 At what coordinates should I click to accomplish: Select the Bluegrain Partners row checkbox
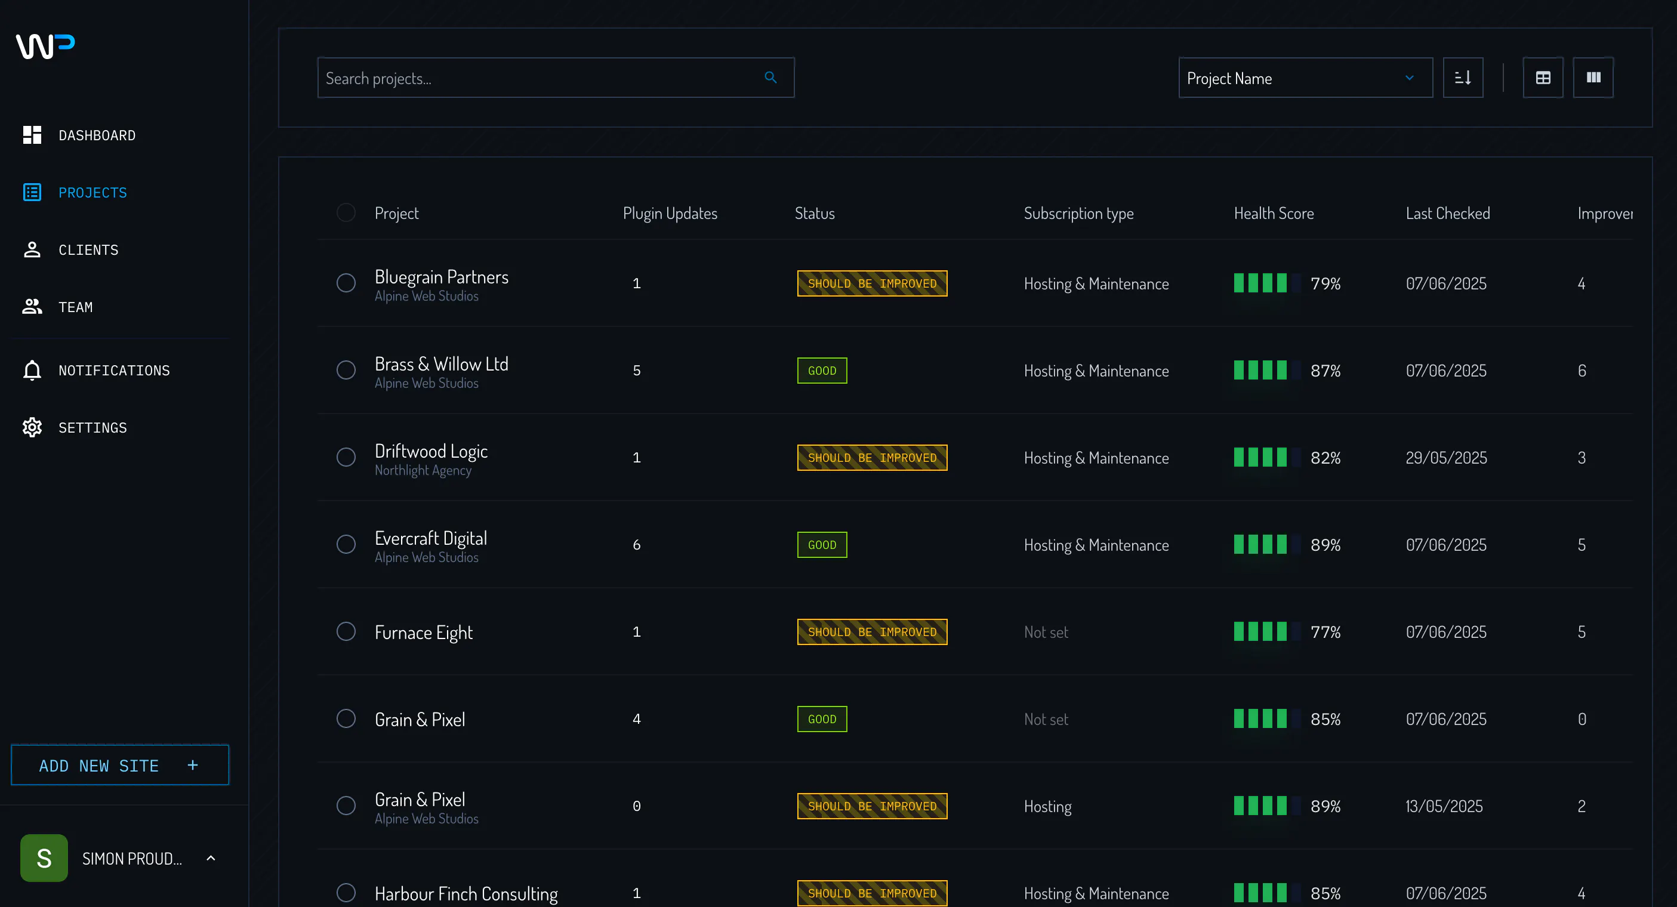point(346,283)
